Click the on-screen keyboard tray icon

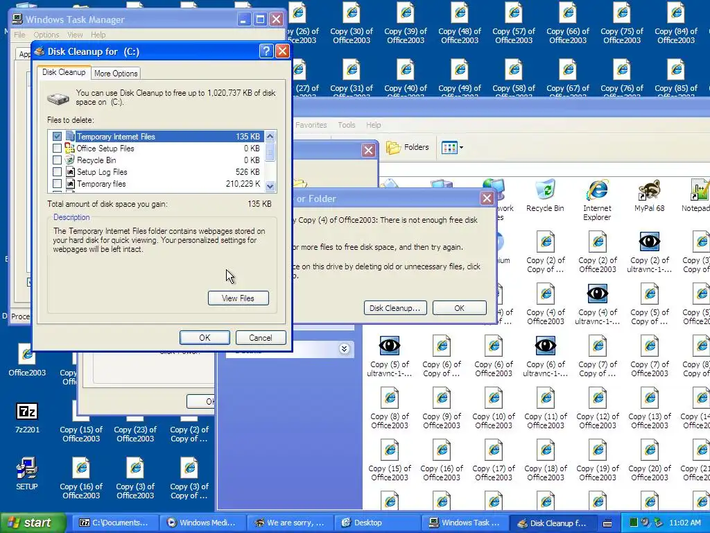pos(607,523)
